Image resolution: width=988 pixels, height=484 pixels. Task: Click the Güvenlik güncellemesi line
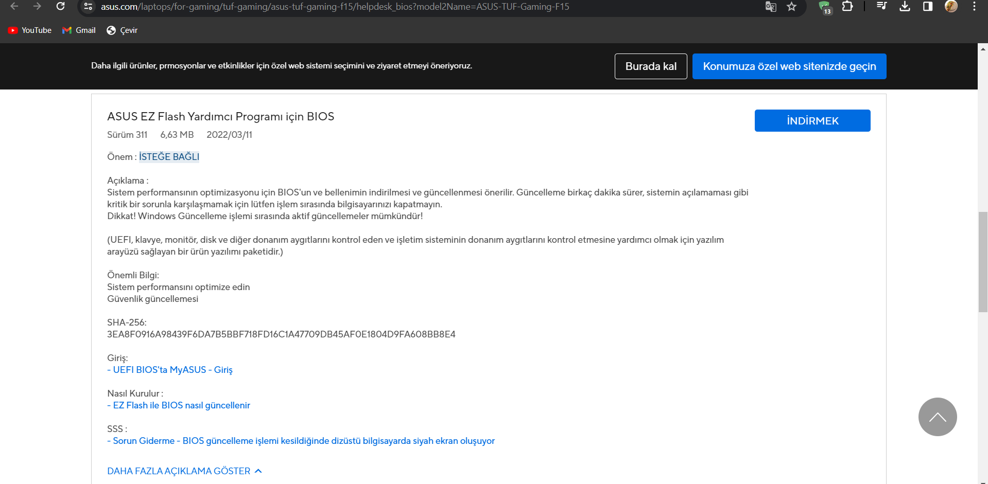click(x=152, y=299)
